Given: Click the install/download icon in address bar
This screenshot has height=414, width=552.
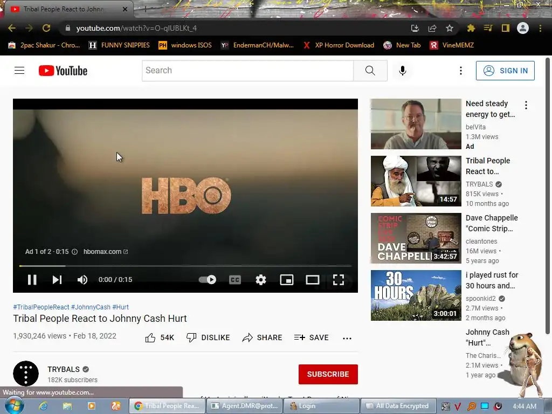Looking at the screenshot, I should (415, 28).
